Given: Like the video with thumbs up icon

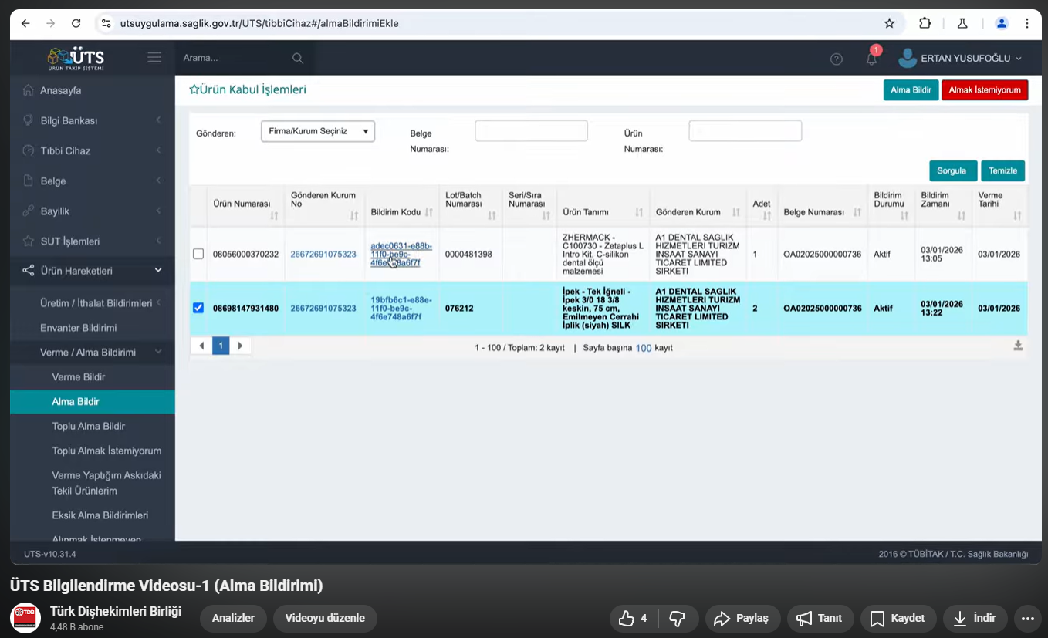Looking at the screenshot, I should pos(627,618).
